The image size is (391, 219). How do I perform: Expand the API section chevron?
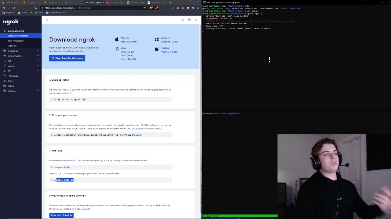click(x=38, y=71)
